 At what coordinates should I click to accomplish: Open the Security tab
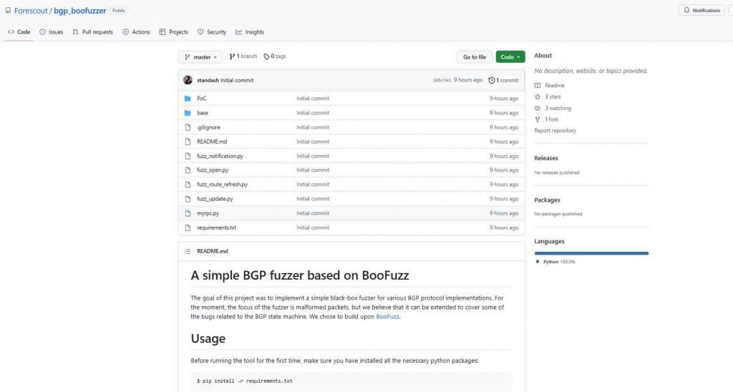(212, 31)
